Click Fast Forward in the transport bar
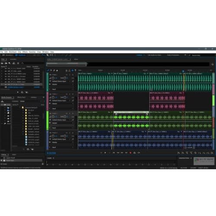The height and width of the screenshot is (216, 216). point(122,153)
